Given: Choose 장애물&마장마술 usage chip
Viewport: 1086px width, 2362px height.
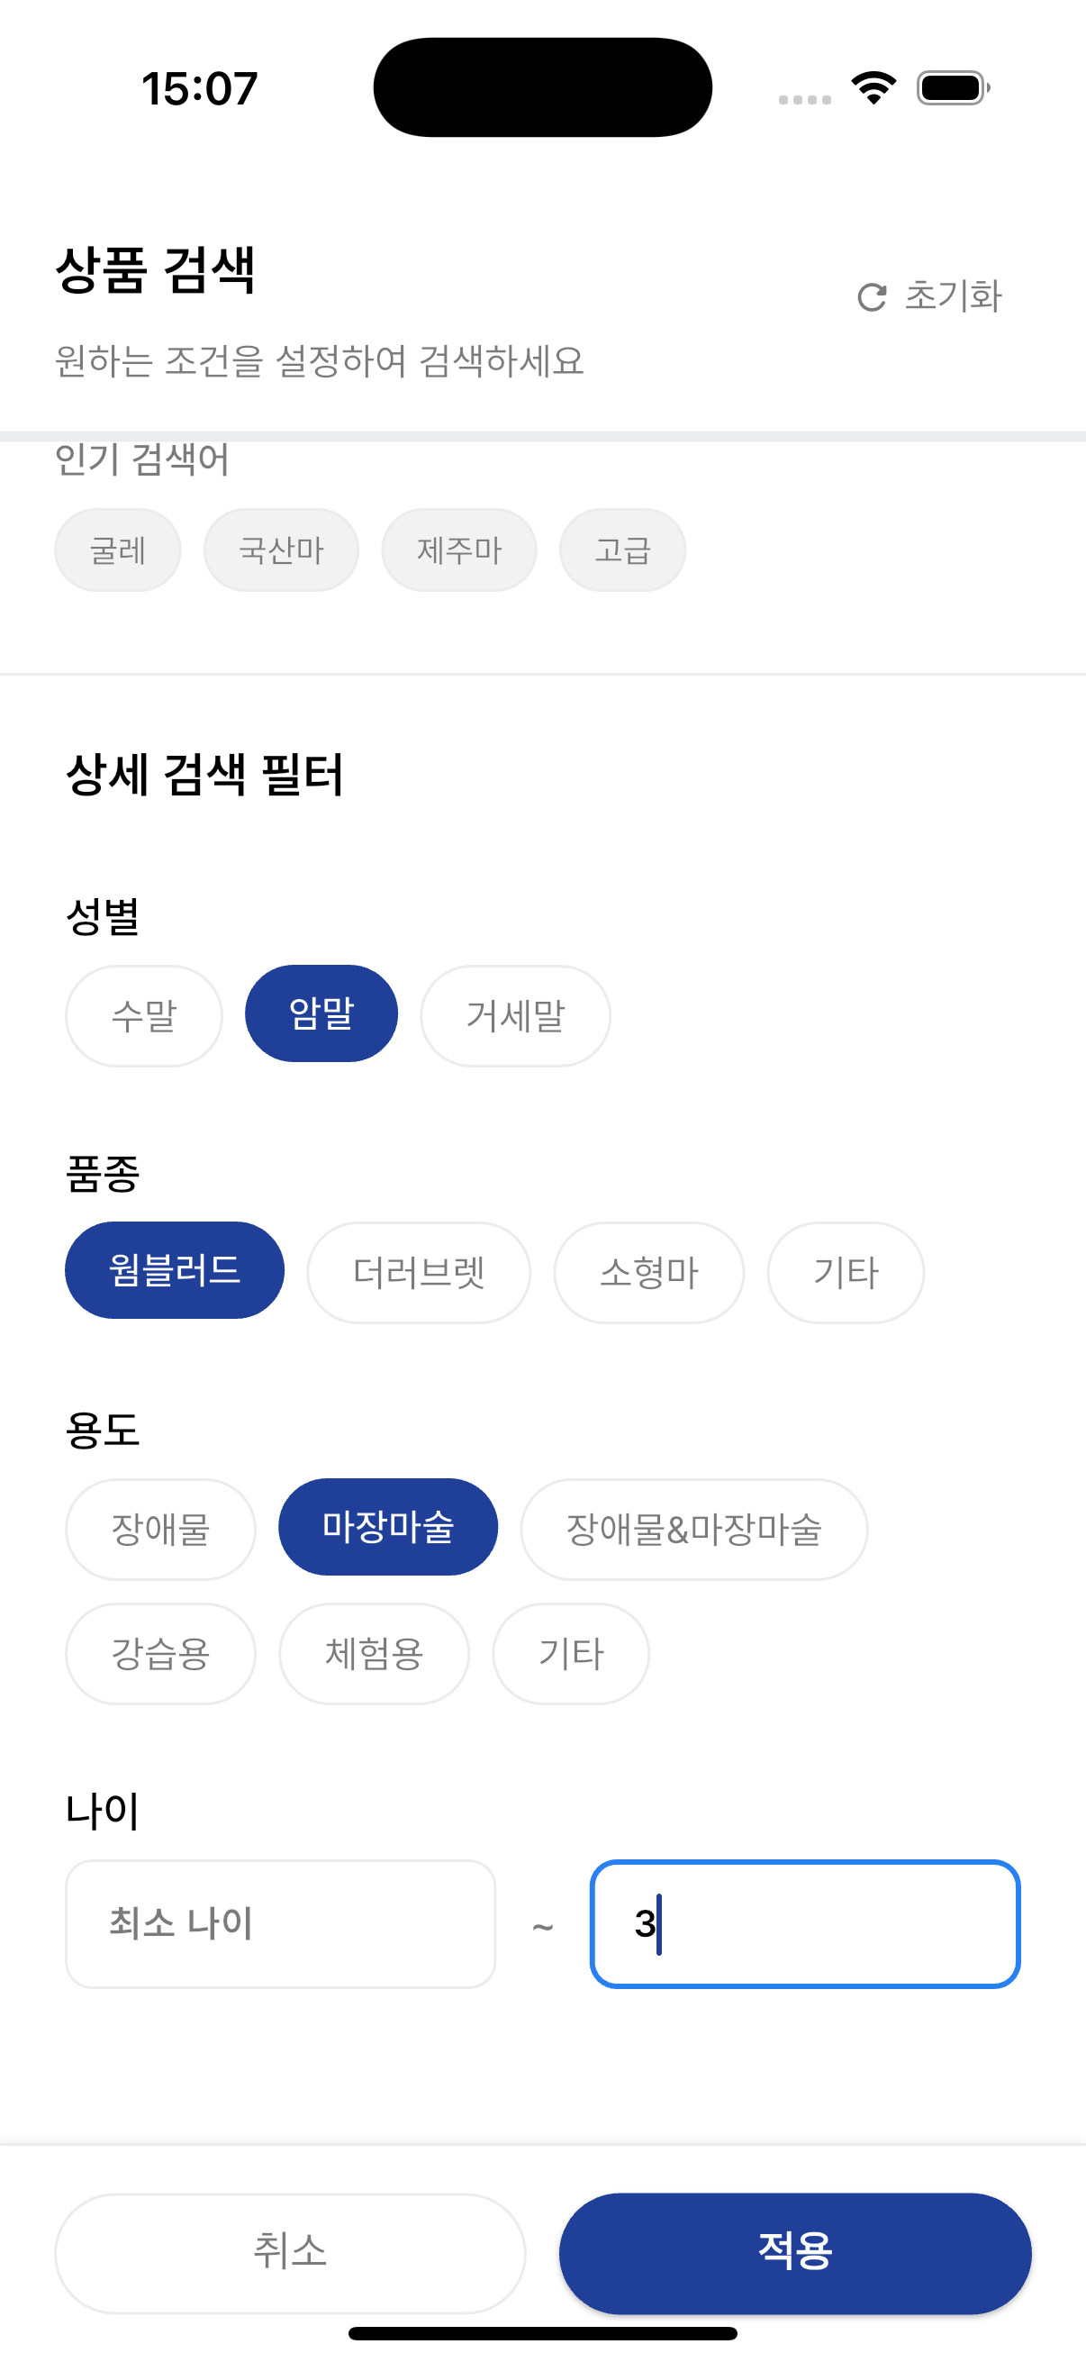Looking at the screenshot, I should point(693,1529).
